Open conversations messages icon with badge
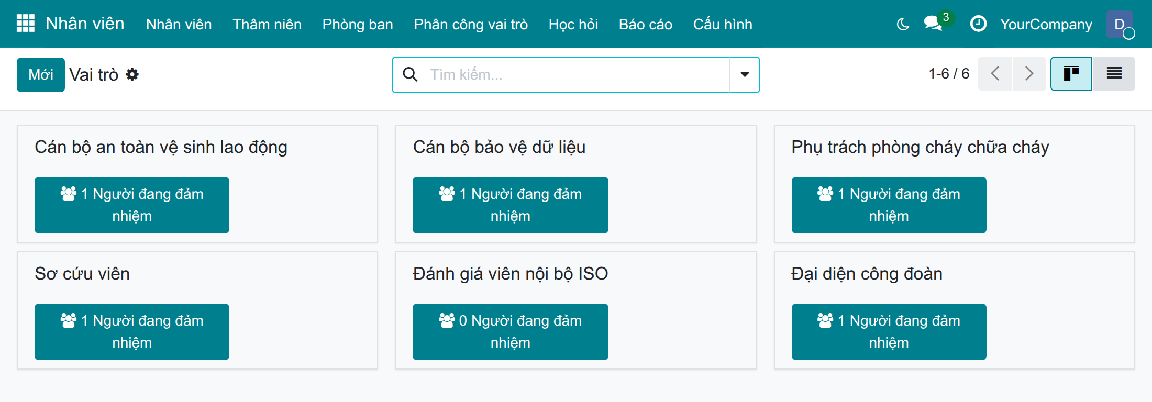 pyautogui.click(x=938, y=22)
